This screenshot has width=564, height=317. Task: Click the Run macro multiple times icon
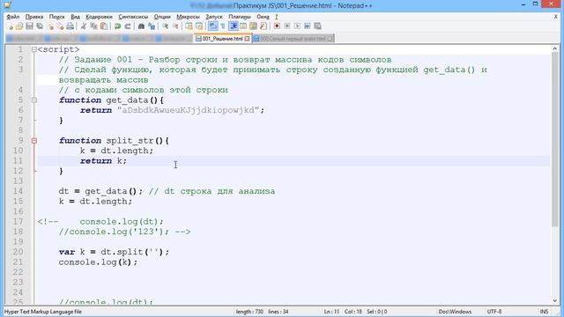(x=308, y=26)
